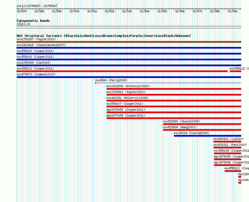Open the esv2422415 (SimonSanchez2007) label
249x202 pixels.
click(x=41, y=45)
